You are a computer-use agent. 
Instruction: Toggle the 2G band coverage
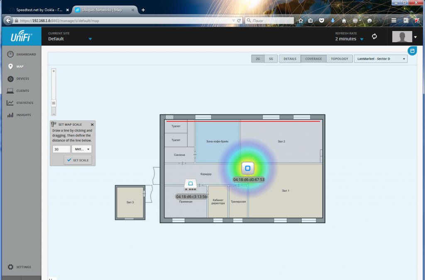257,59
